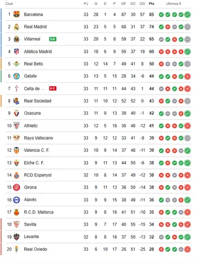Click the Levante club crest

tap(16, 237)
